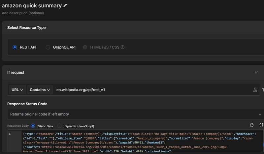Choose Static Data response body
This screenshot has height=154, width=264.
click(x=33, y=126)
